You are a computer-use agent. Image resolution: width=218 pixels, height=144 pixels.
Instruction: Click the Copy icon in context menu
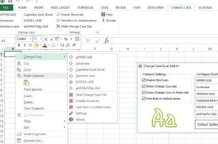[x=19, y=69]
